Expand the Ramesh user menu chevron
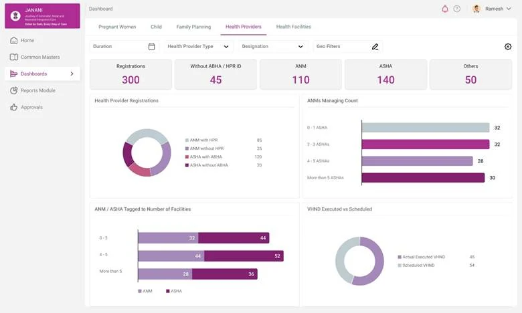Screen dimensions: 522x313 coord(509,9)
